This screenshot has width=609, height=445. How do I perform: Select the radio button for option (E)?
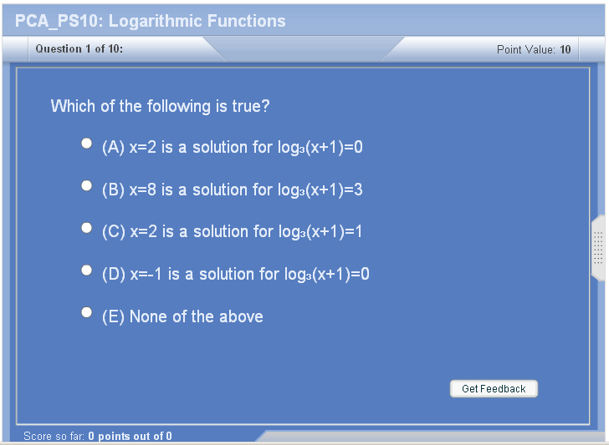point(87,312)
